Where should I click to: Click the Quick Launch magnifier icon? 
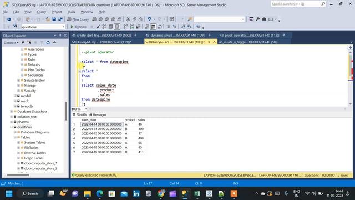coord(323,4)
